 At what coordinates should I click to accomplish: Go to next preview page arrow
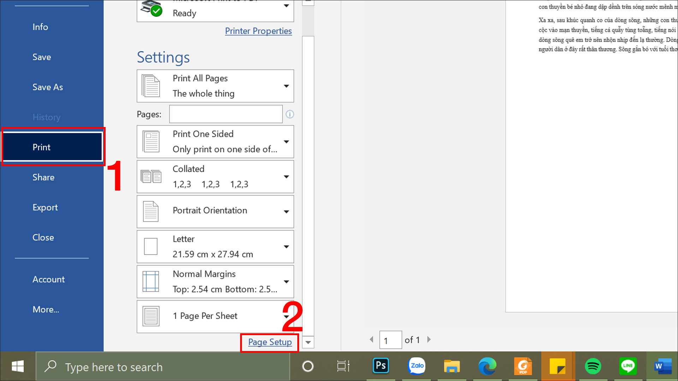click(429, 339)
